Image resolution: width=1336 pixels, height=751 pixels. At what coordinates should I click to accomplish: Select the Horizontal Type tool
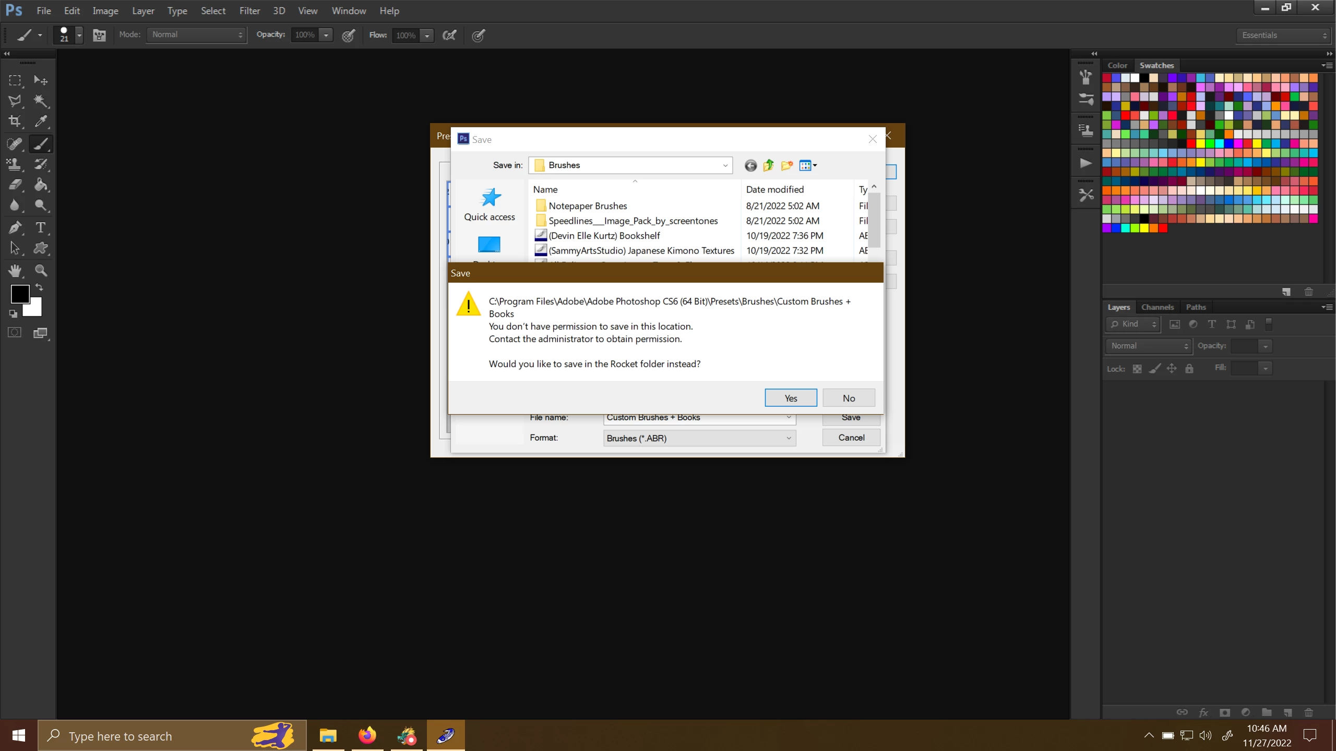pyautogui.click(x=41, y=227)
